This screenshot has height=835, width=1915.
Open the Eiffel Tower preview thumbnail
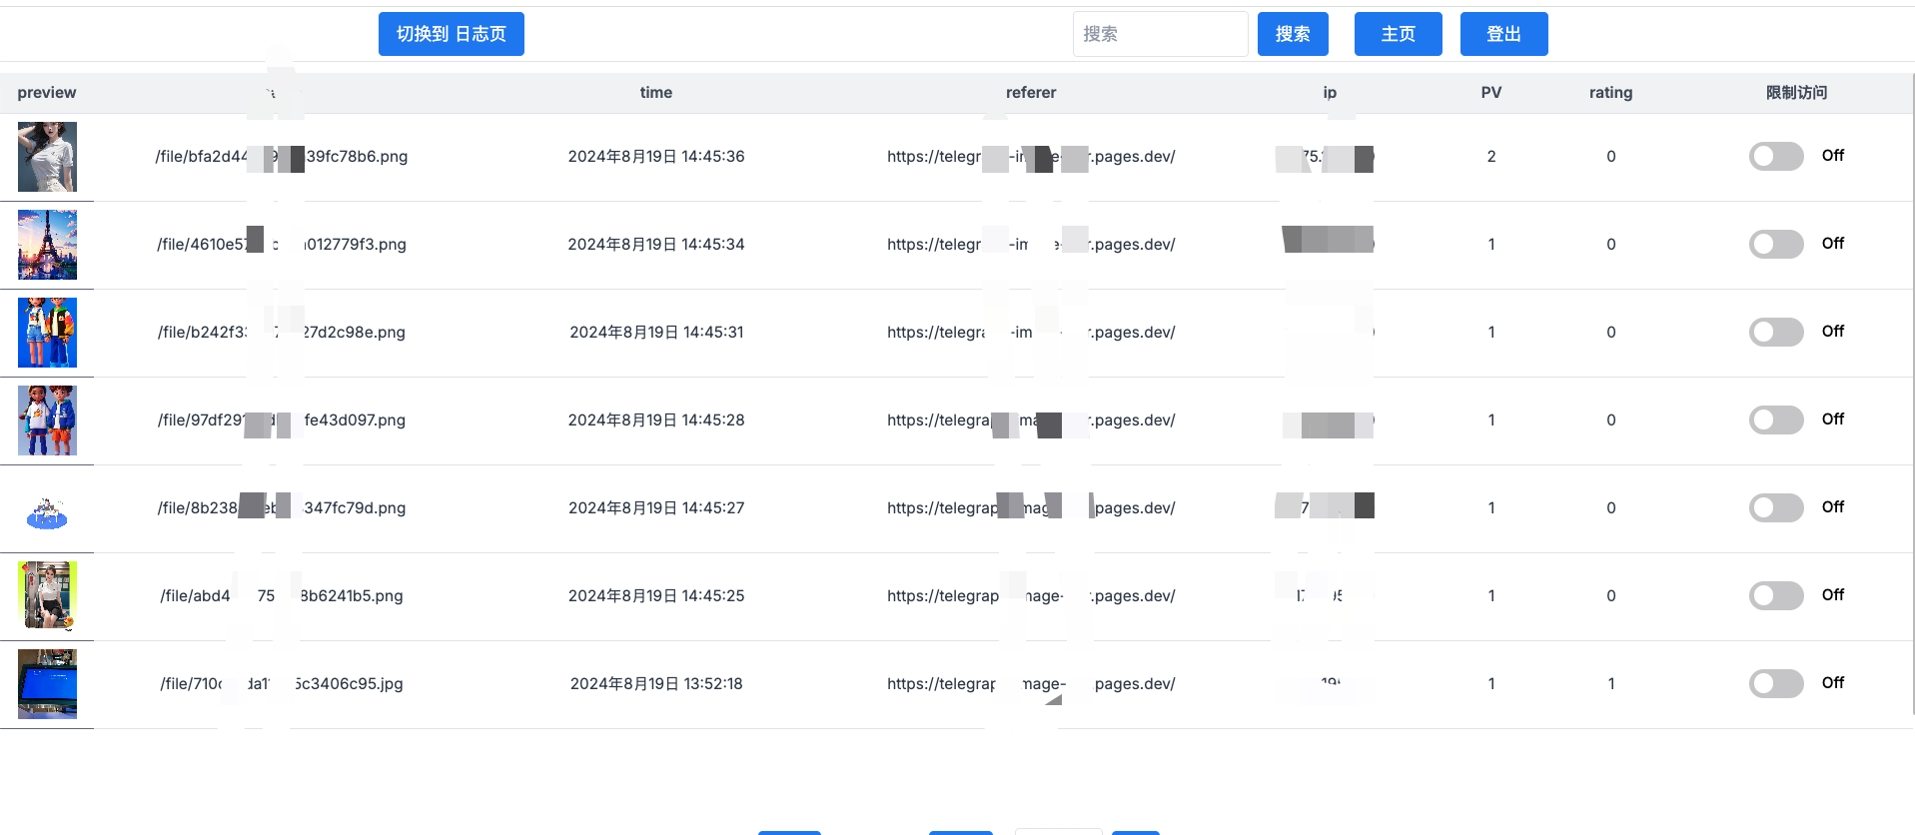click(47, 245)
